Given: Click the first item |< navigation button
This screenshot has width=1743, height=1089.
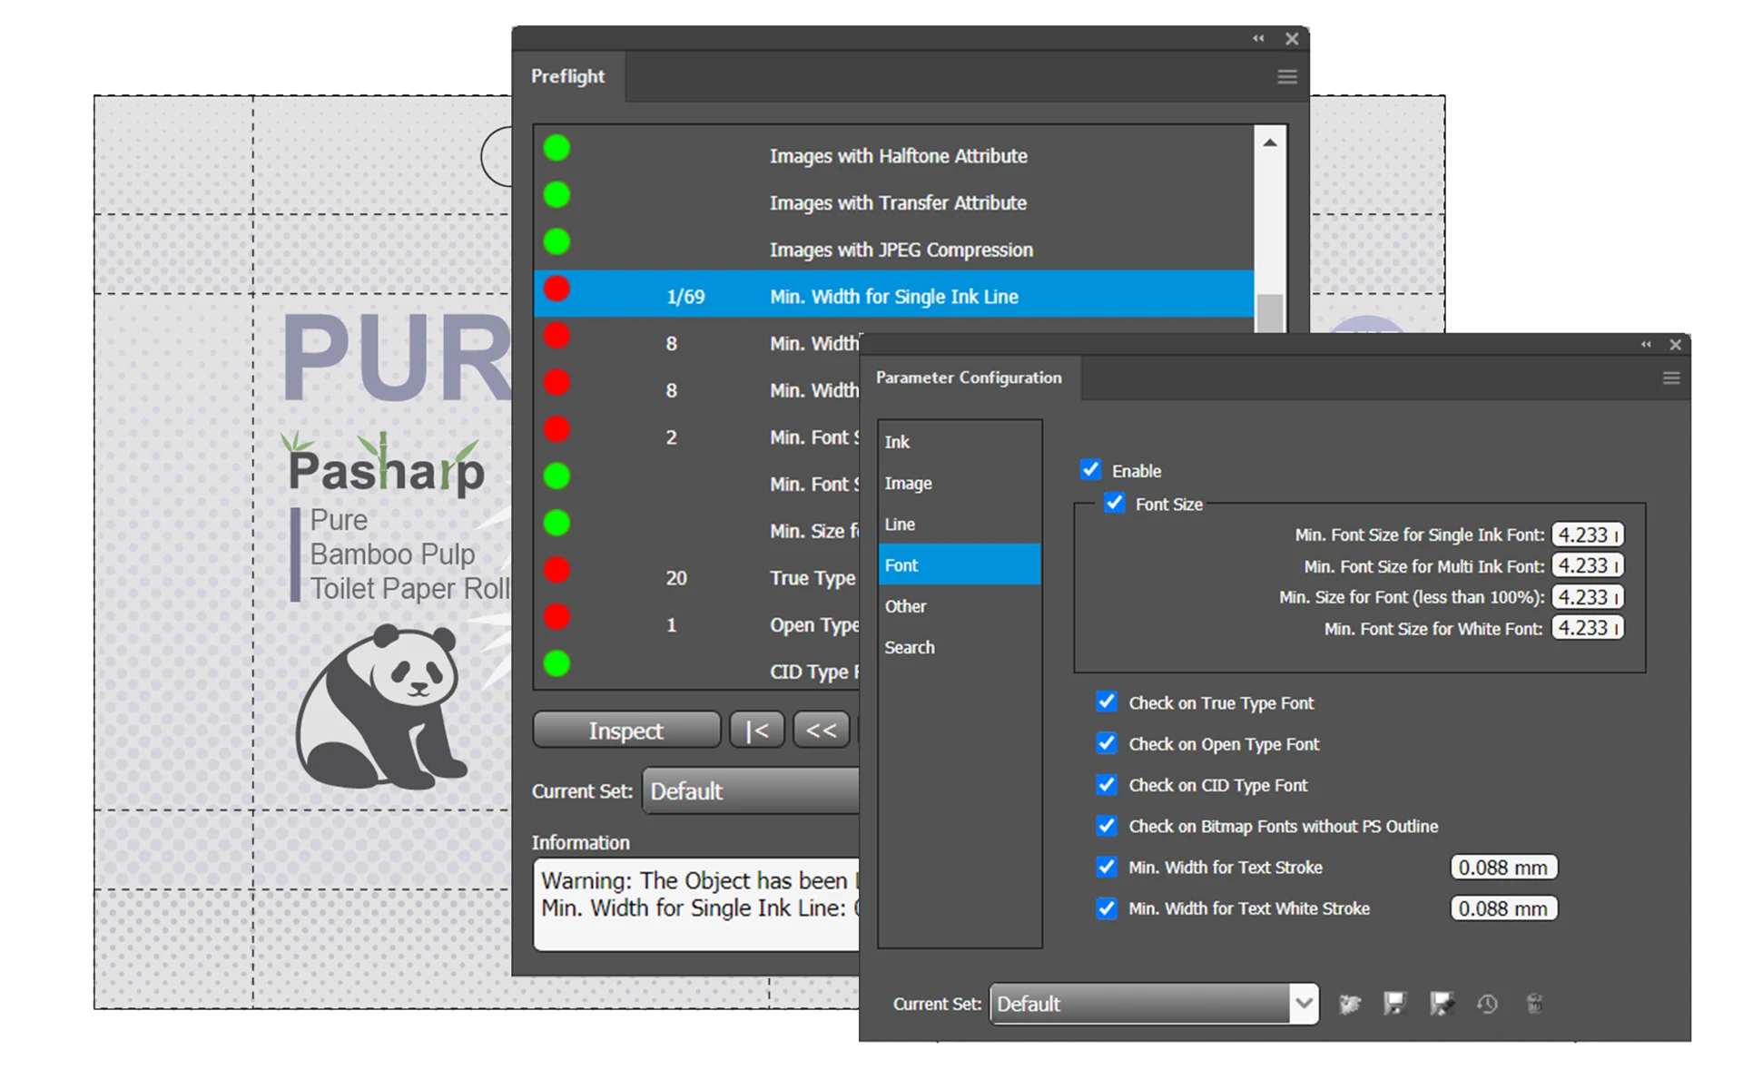Looking at the screenshot, I should (x=756, y=730).
